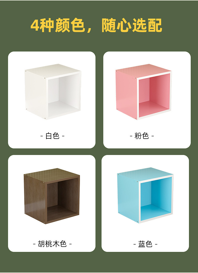Click the white card containing the pink cube
Image resolution: width=198 pixels, height=273 pixels.
tap(147, 100)
